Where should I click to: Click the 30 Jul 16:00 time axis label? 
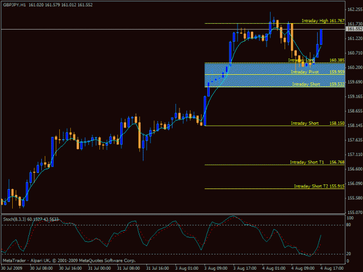click(70, 268)
